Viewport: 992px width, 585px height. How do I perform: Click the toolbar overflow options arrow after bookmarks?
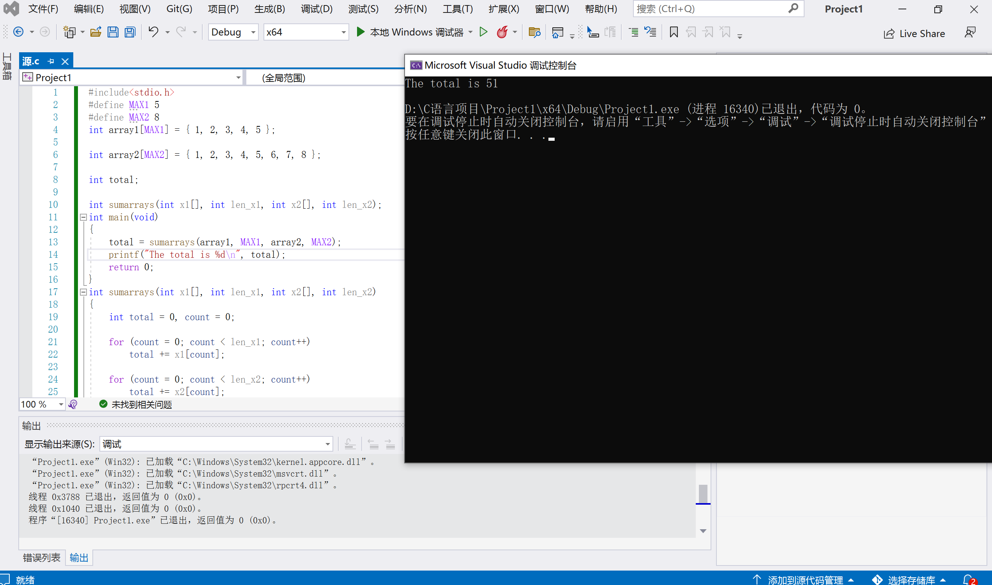tap(739, 36)
